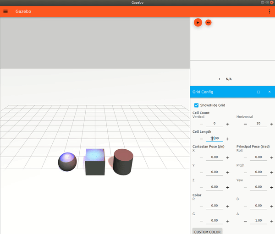The image size is (275, 234).
Task: Decrease Cell Length with minus
Action: [201, 139]
